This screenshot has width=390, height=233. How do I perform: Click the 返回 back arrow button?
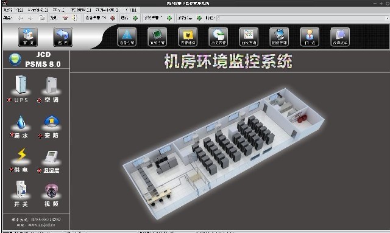pos(63,37)
